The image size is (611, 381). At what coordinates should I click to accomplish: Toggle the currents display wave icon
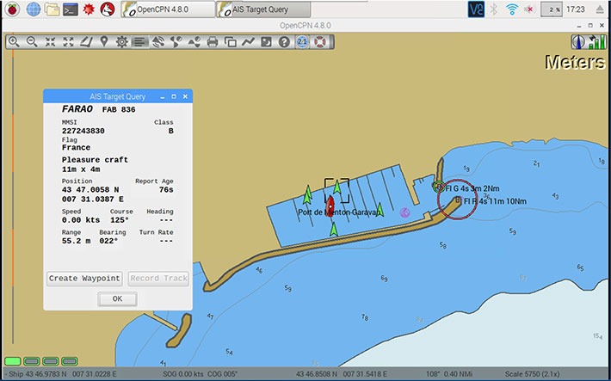[194, 41]
